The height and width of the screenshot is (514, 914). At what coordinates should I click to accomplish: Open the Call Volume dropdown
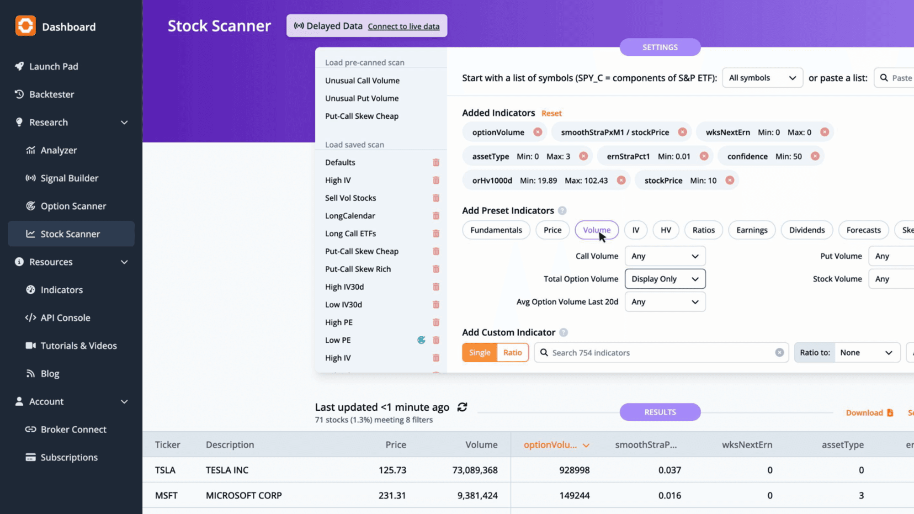pos(665,256)
